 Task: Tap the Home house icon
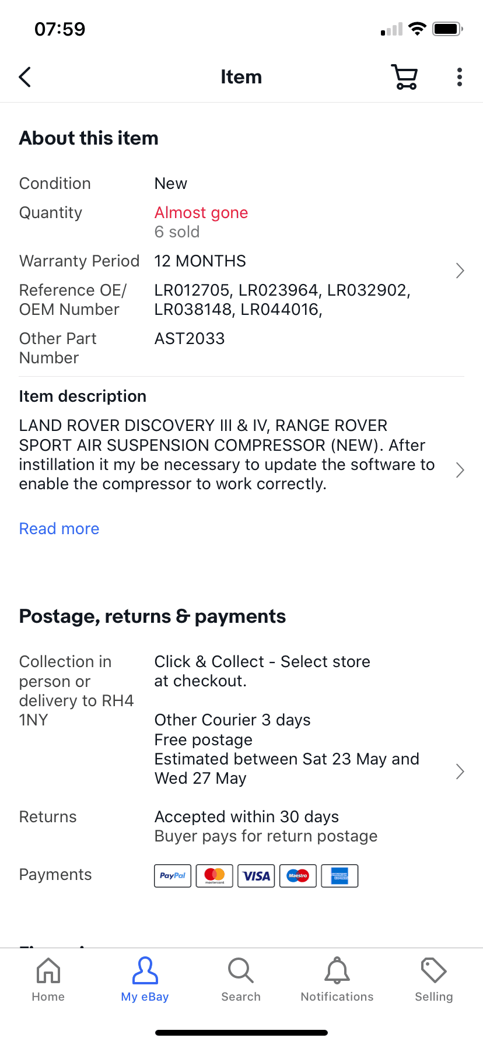tap(48, 971)
